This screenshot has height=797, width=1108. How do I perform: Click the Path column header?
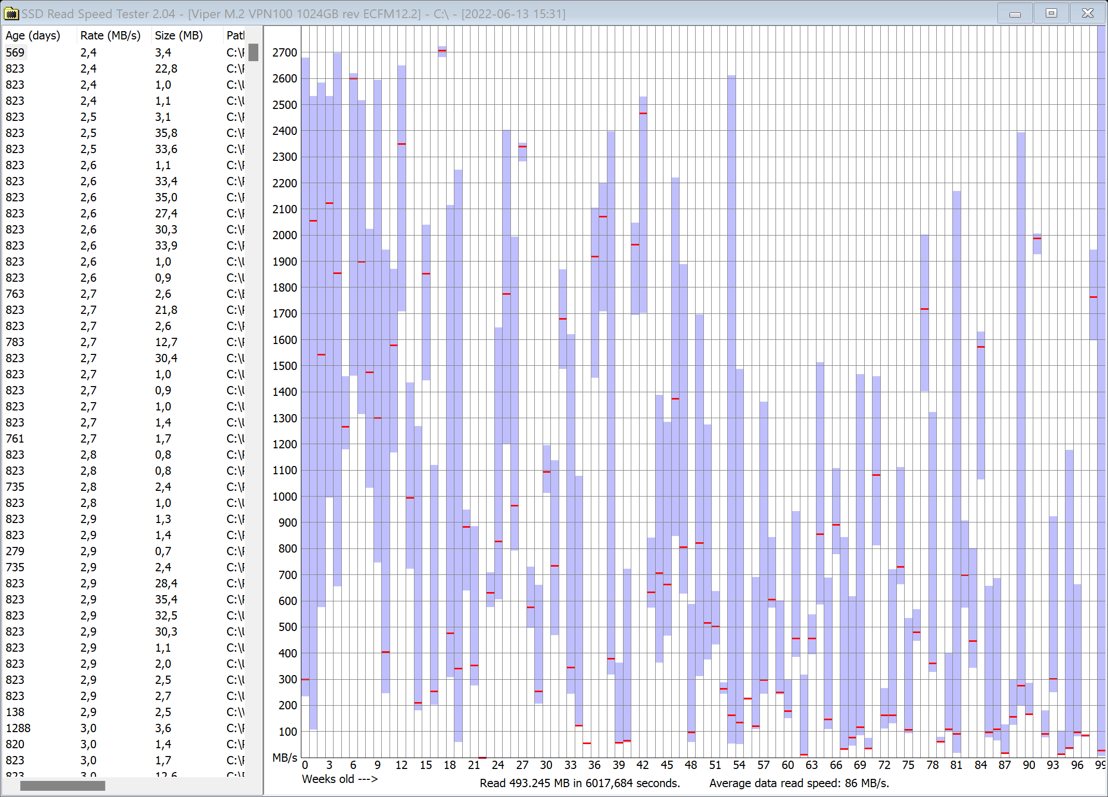[x=235, y=35]
